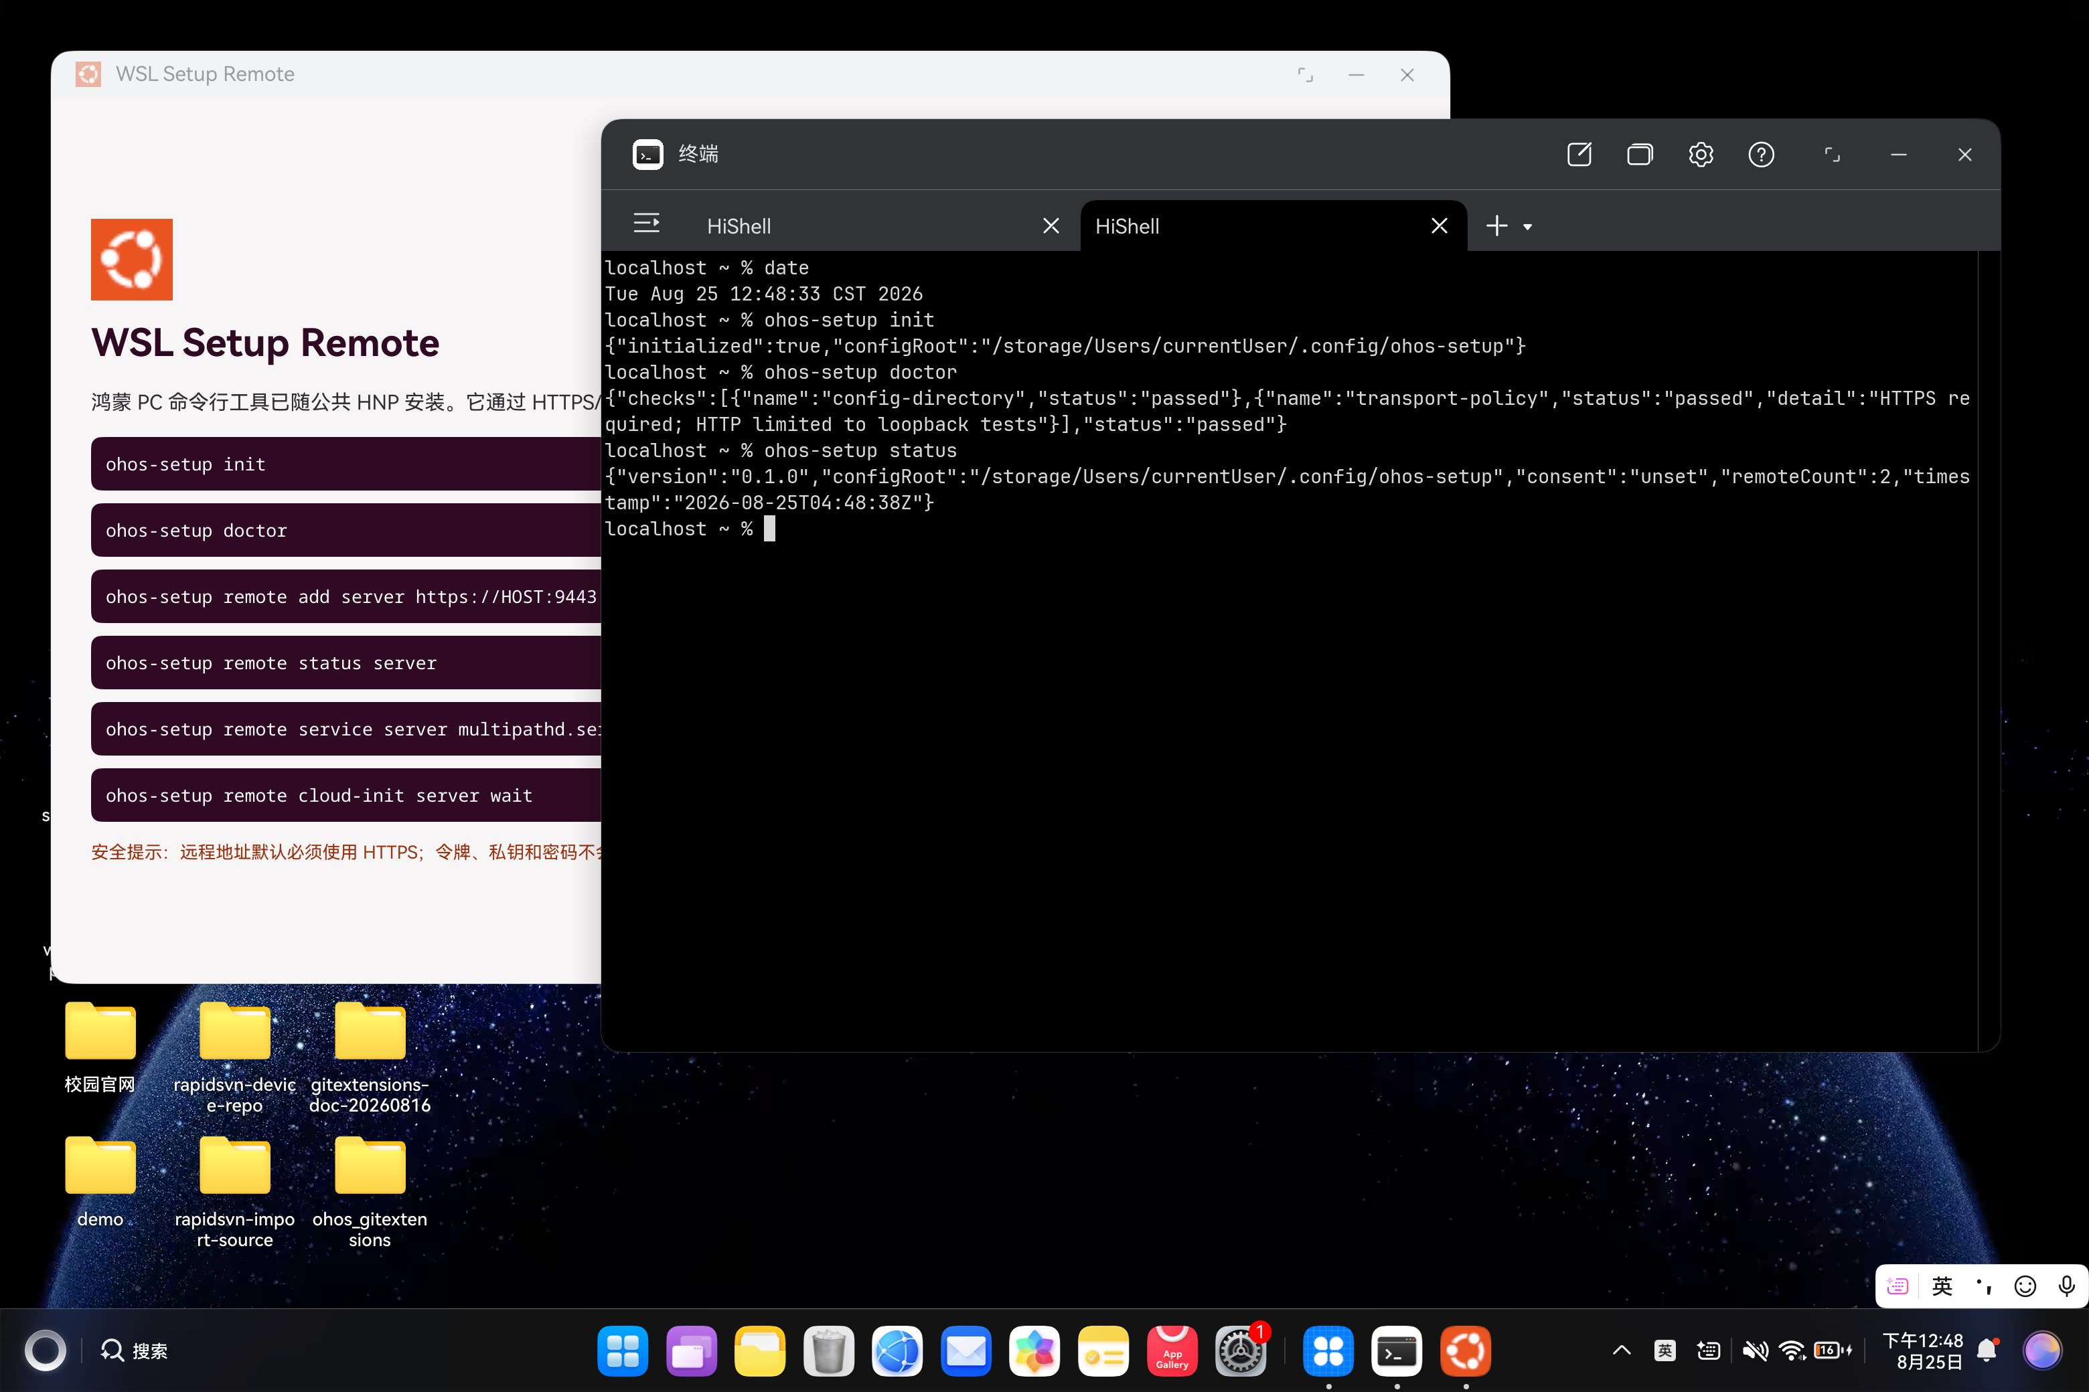Image resolution: width=2089 pixels, height=1392 pixels.
Task: Open the notification bell
Action: [x=1988, y=1351]
